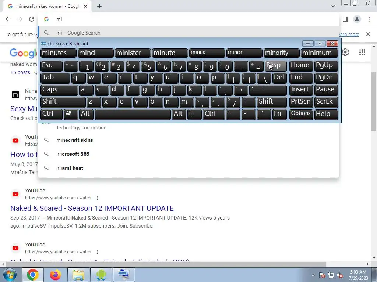Pick the 'minute' prediction
This screenshot has width=377, height=282.
170,53
